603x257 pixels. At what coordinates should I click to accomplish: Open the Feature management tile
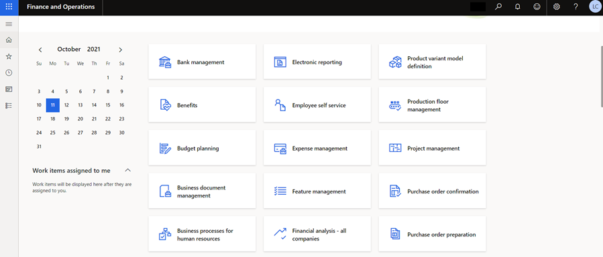317,191
